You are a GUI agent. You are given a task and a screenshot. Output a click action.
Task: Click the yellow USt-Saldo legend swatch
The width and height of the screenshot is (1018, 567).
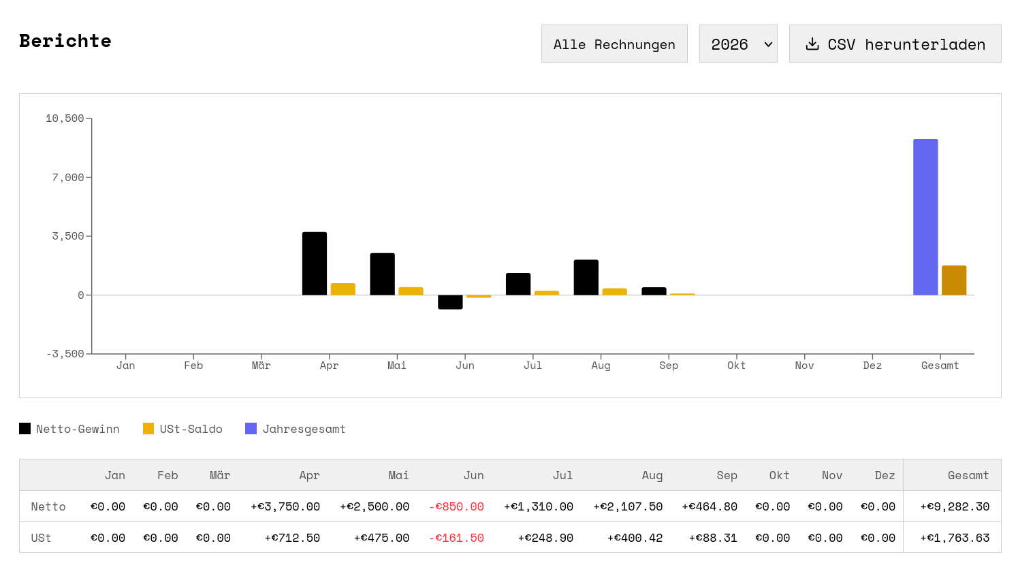148,429
